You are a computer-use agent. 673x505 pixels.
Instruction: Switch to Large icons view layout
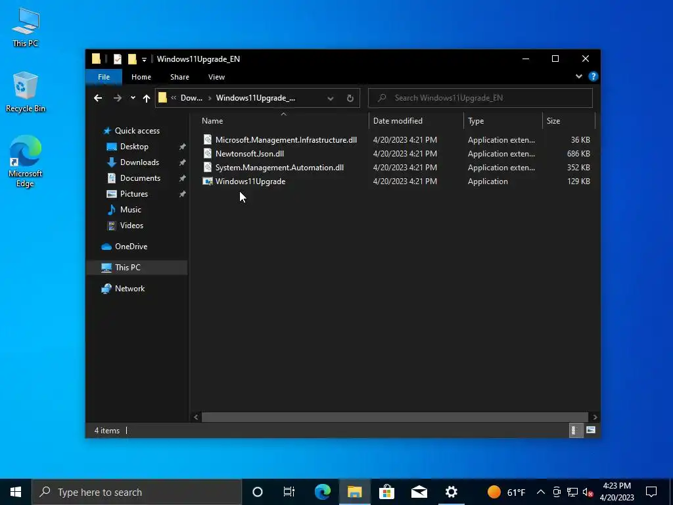click(591, 430)
